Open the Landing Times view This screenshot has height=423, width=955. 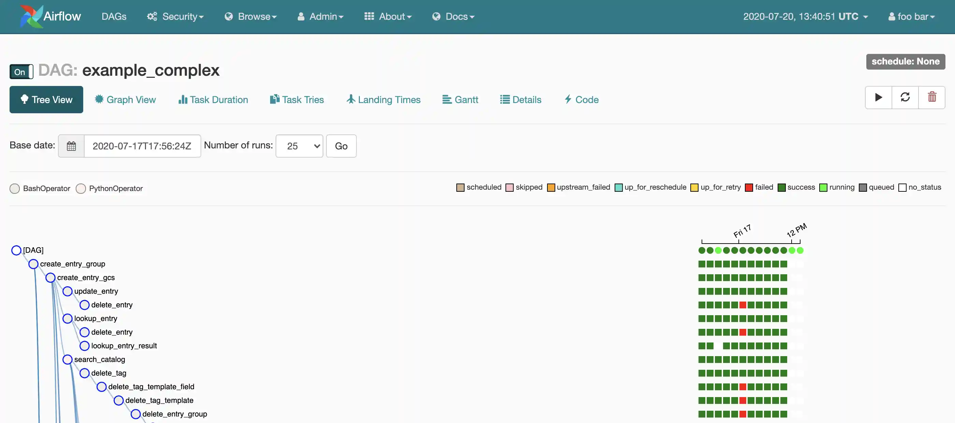(x=383, y=100)
